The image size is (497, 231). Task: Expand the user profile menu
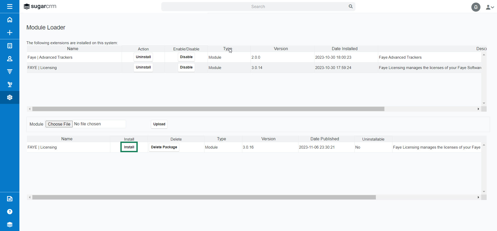click(x=490, y=7)
